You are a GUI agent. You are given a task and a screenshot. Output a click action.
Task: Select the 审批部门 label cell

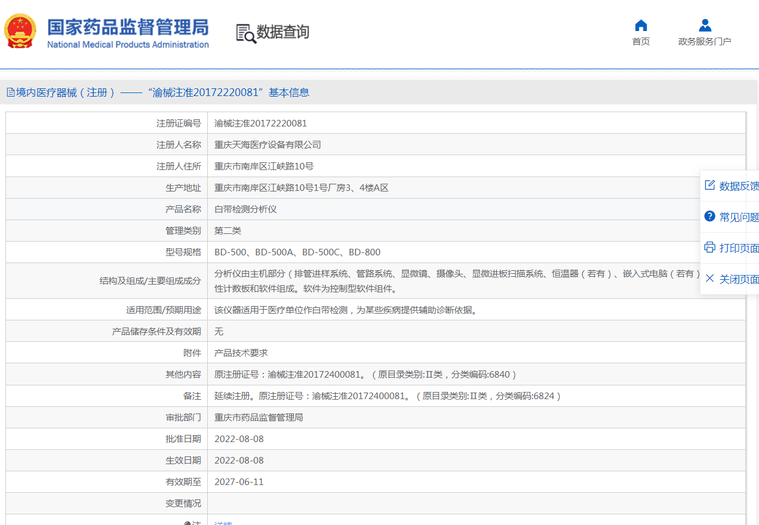tap(107, 417)
